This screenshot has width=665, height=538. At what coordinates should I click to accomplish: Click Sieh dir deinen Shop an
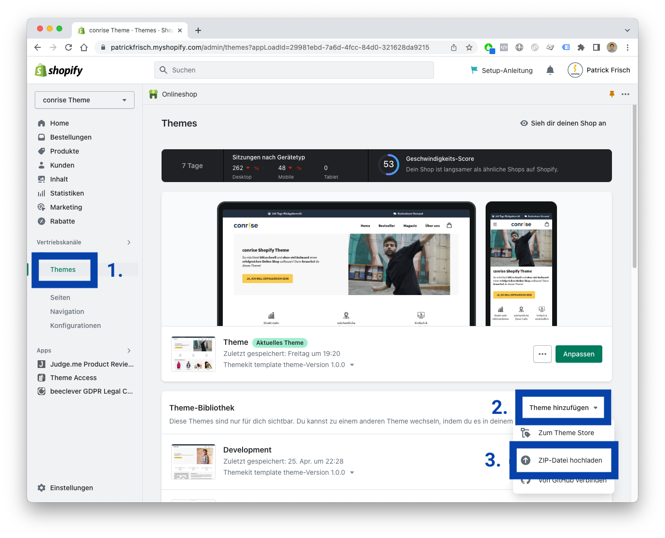click(x=563, y=123)
